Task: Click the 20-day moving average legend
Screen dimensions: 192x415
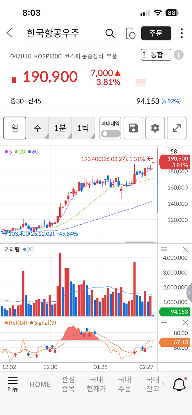Action: click(x=20, y=152)
